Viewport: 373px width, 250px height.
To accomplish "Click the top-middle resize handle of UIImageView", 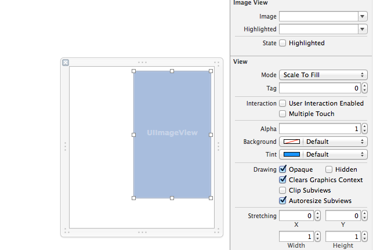I will click(x=172, y=71).
